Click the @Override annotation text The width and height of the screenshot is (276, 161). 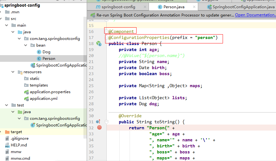tap(130, 116)
